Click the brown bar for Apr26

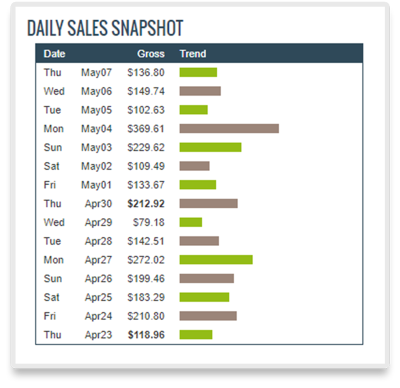pyautogui.click(x=206, y=278)
